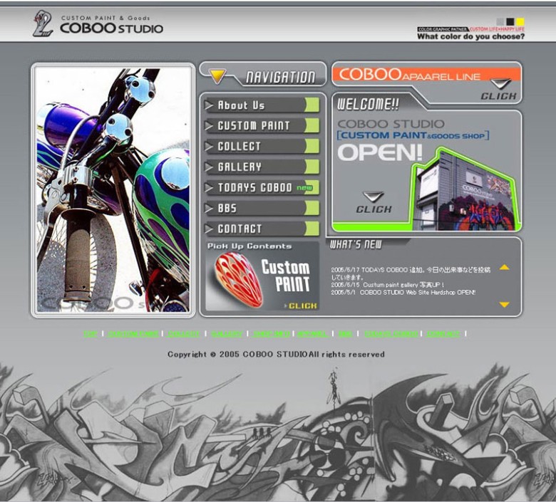This screenshot has width=556, height=502.
Task: Click the red flame helmet image
Action: [235, 278]
